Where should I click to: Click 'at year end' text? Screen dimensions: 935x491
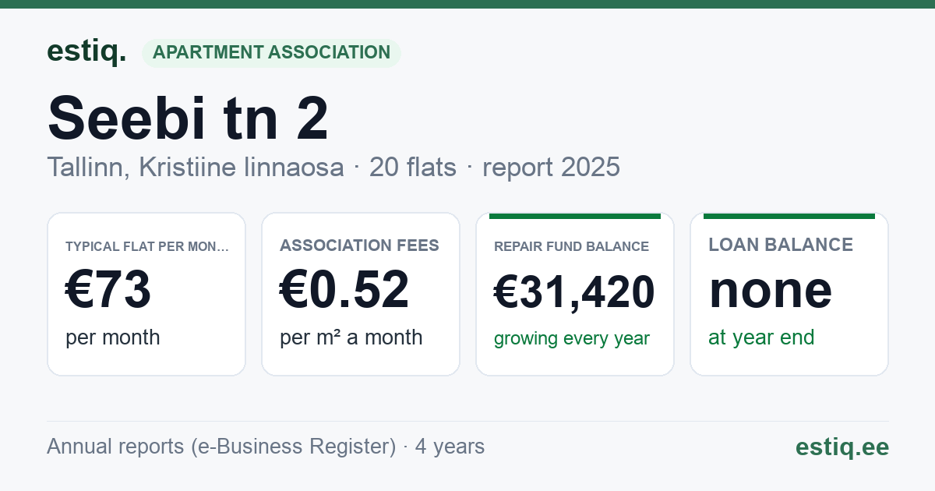761,337
